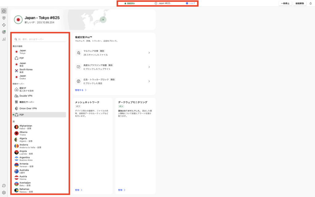
Task: Open the settings gear icon
Action: click(4, 193)
